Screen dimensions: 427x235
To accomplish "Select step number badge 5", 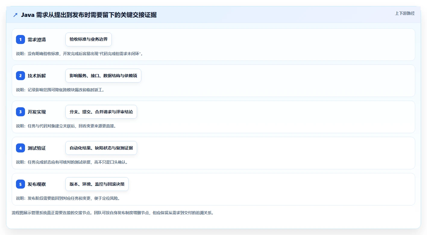I will coord(20,184).
